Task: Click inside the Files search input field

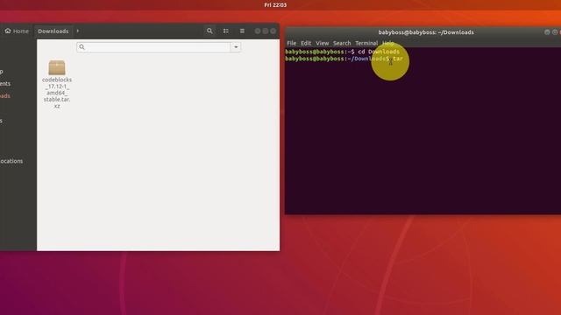Action: (153, 46)
